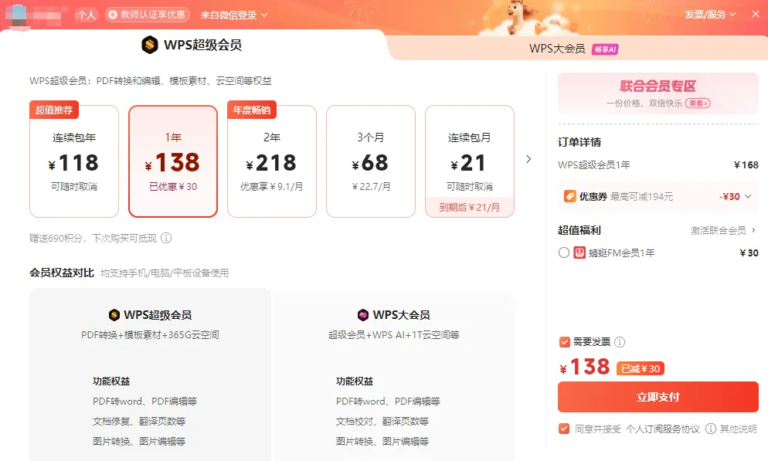
Task: Click the 畅享AI badge beside WPS大会员
Action: tap(605, 49)
